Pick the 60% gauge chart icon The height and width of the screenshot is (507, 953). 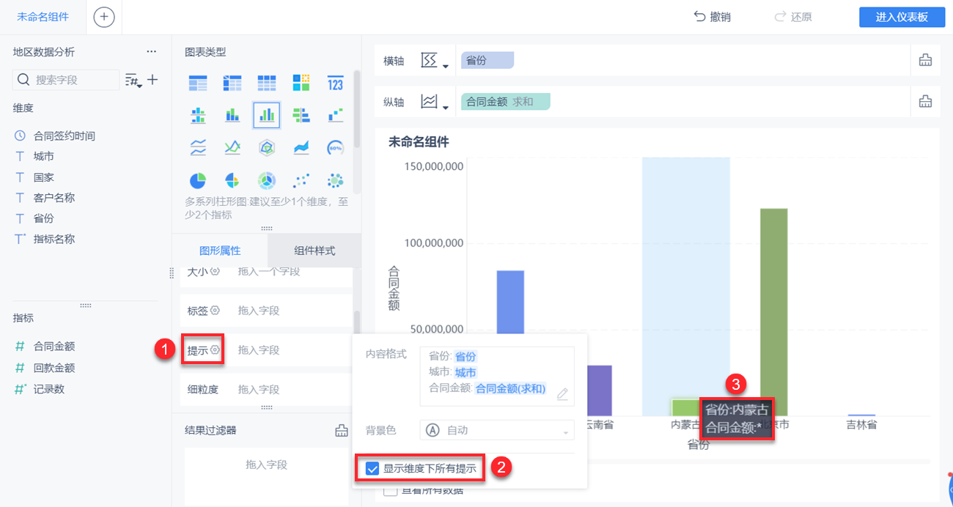pos(336,147)
